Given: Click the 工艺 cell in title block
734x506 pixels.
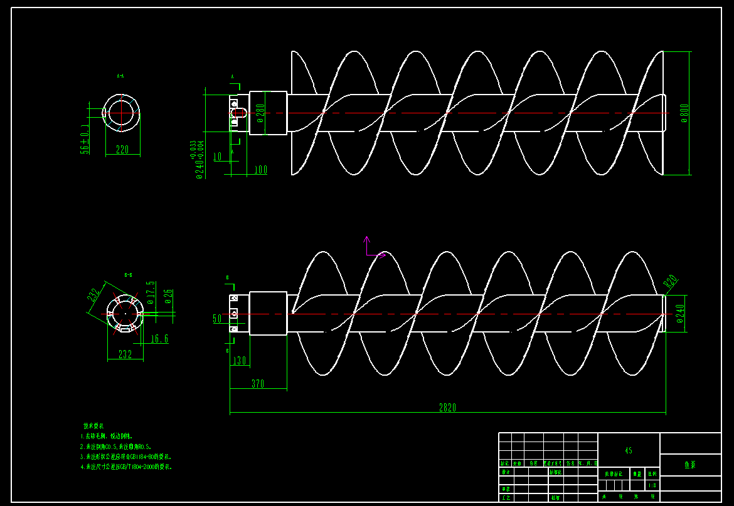Looking at the screenshot, I should tap(506, 498).
